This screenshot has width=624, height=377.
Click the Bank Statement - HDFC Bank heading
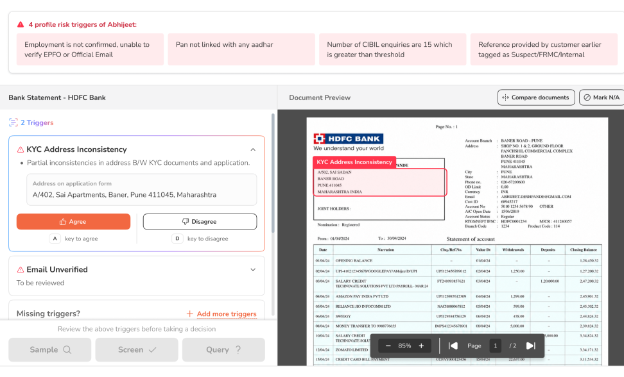[x=57, y=97]
